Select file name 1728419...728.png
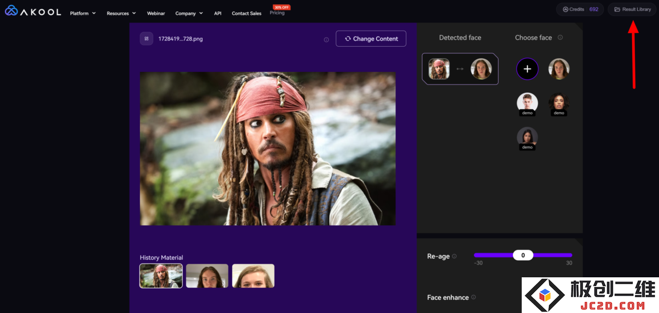 pyautogui.click(x=181, y=39)
